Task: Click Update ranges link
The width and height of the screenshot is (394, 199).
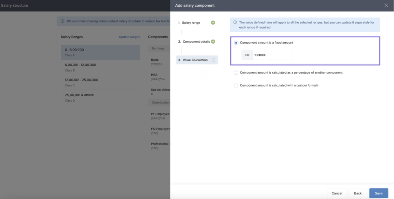Action: coord(129,37)
